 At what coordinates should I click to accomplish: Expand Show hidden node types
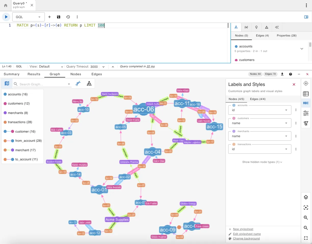point(262,162)
